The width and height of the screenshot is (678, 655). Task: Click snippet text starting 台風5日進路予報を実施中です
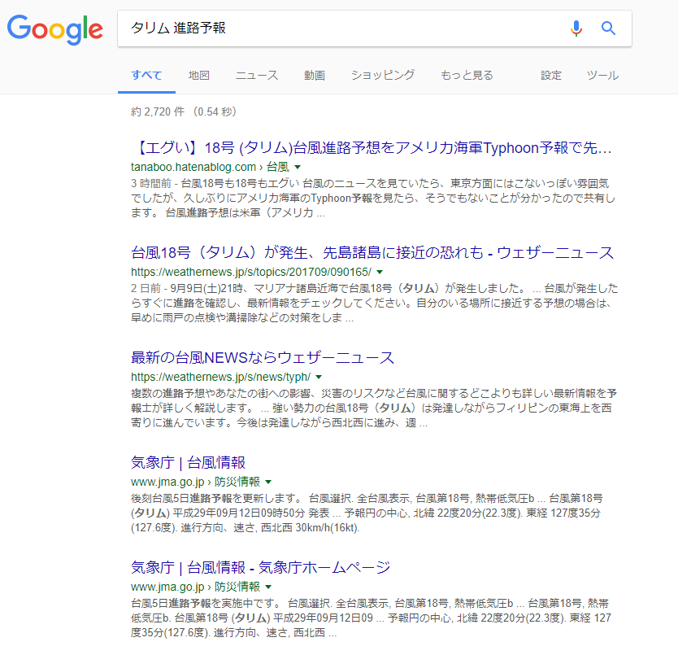[371, 618]
